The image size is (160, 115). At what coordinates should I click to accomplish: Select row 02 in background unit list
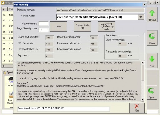pos(8,20)
